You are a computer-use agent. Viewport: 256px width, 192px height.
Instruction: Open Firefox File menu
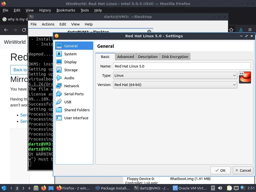pos(5,10)
